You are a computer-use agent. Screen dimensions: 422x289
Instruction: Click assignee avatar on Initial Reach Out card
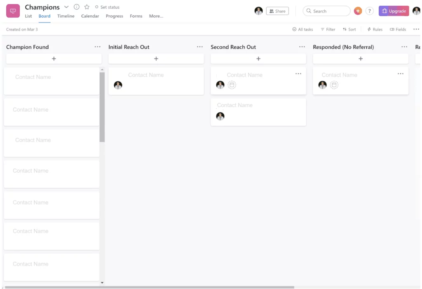[x=118, y=85]
